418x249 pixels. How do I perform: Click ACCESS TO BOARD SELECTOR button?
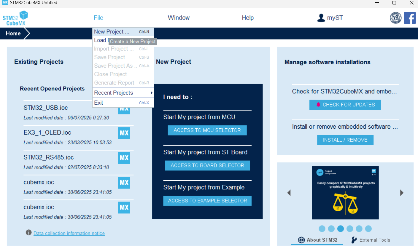tap(207, 165)
